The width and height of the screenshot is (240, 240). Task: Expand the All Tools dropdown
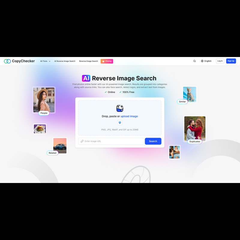(x=45, y=61)
